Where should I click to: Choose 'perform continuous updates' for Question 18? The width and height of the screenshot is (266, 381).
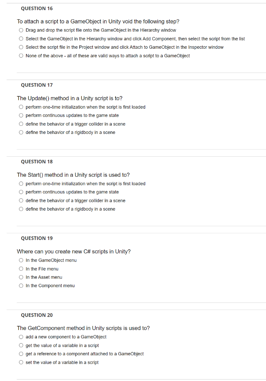pos(21,192)
